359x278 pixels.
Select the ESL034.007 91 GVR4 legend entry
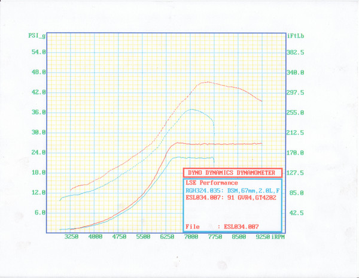coord(231,198)
